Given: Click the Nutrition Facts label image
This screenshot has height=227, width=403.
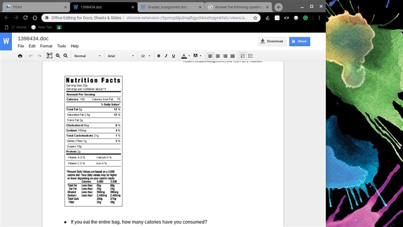Looking at the screenshot, I should 94,141.
